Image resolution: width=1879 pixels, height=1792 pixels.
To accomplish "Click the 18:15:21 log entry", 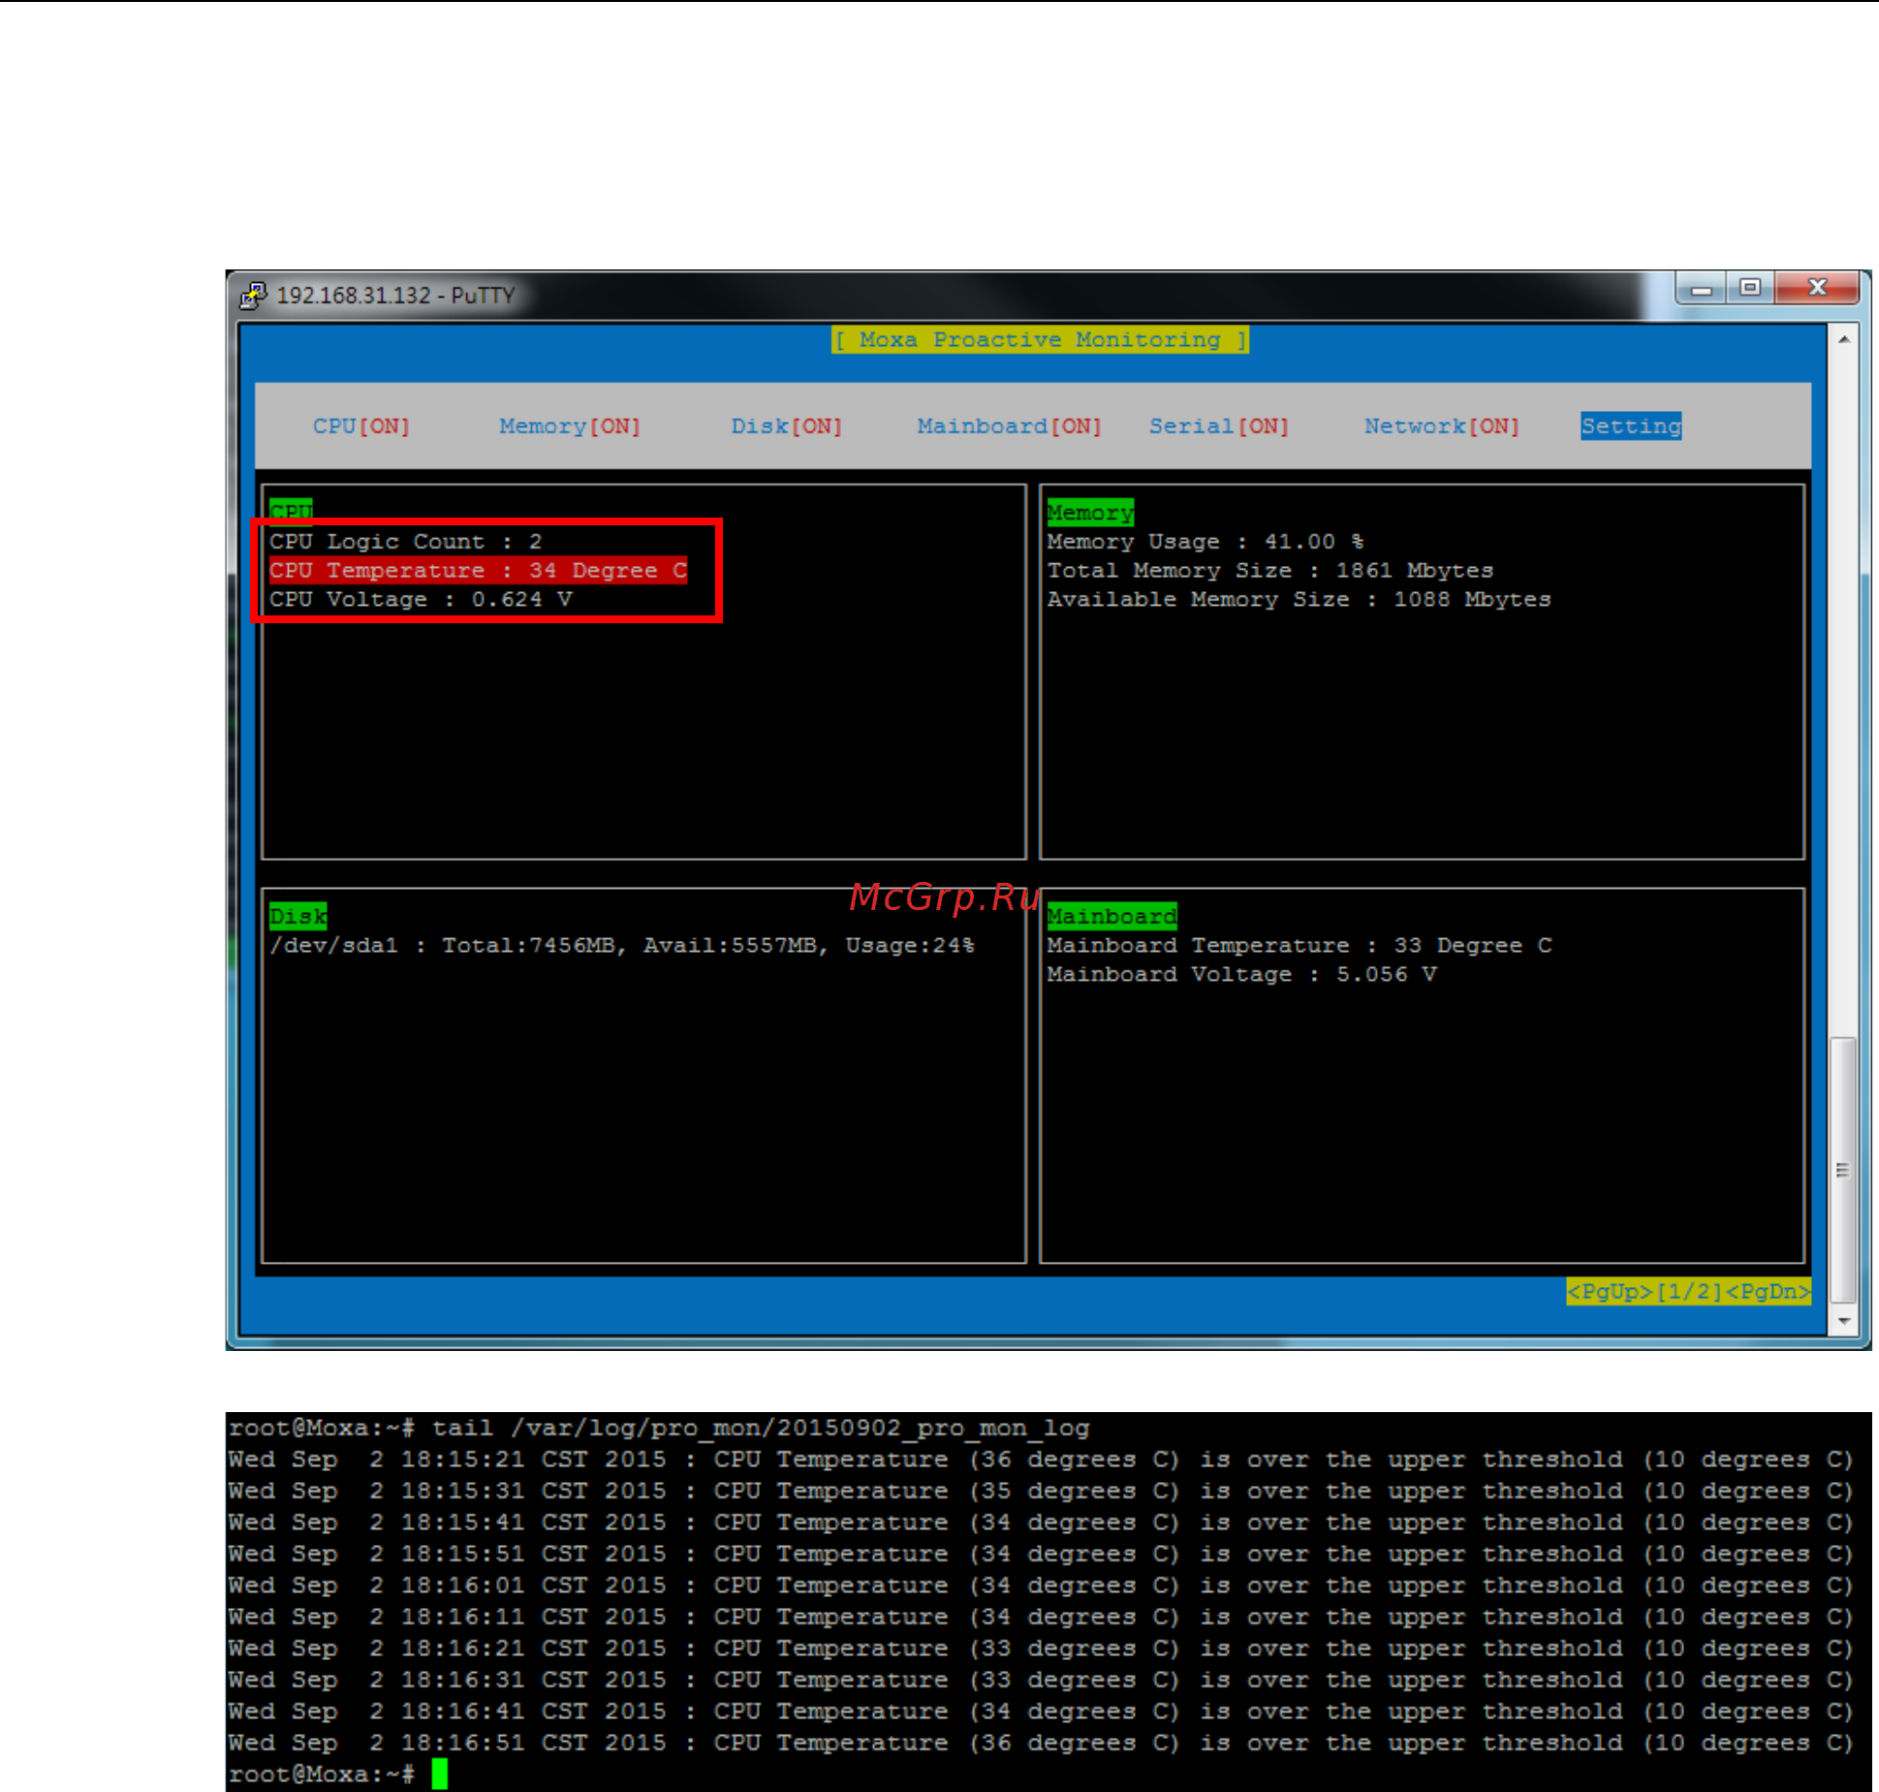I will point(1041,1460).
